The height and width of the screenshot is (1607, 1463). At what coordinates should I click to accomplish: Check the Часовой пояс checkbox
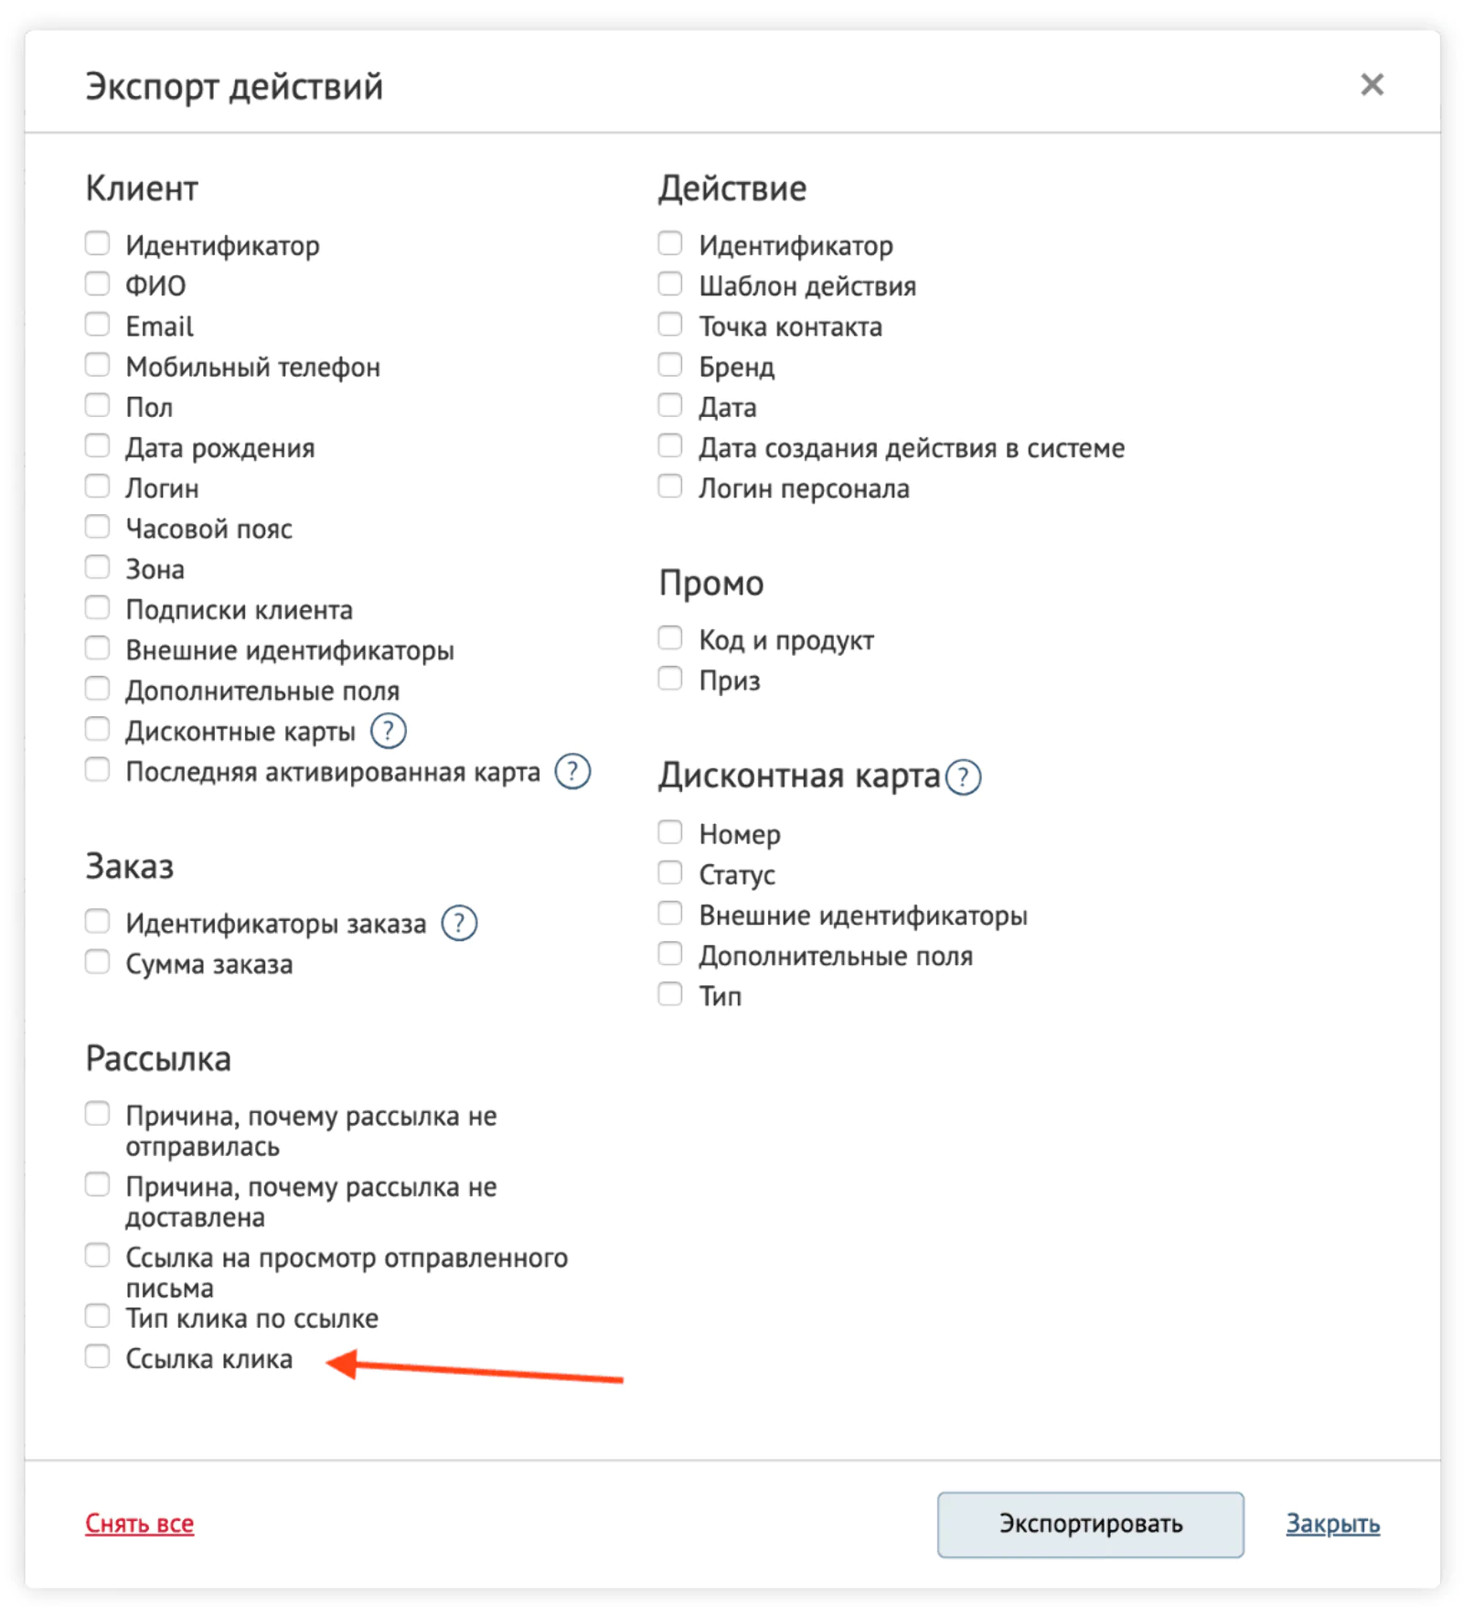pyautogui.click(x=98, y=527)
